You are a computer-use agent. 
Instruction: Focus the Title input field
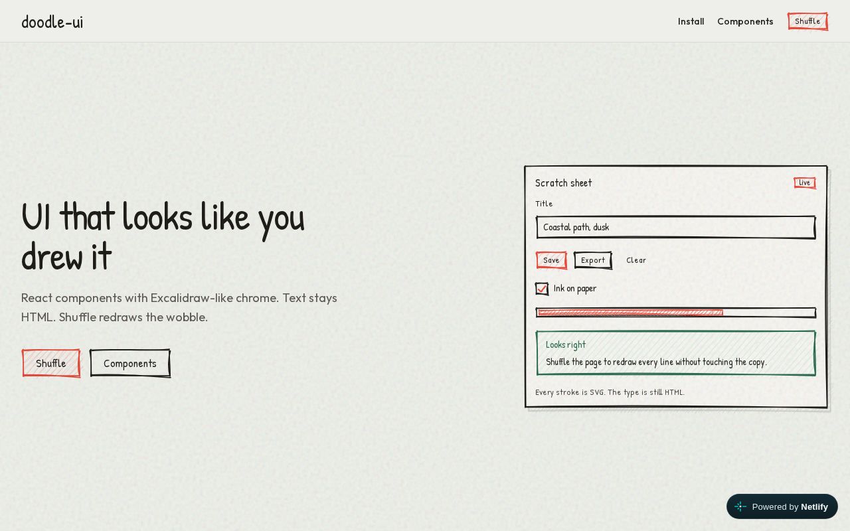coord(675,227)
